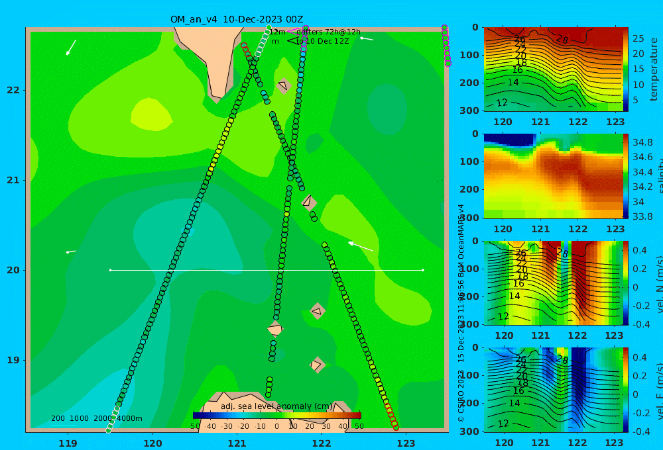Image resolution: width=663 pixels, height=450 pixels.
Task: Click the white transect line at latitude 20
Action: click(267, 270)
